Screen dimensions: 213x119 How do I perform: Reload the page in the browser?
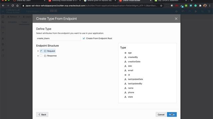coord(13,6)
